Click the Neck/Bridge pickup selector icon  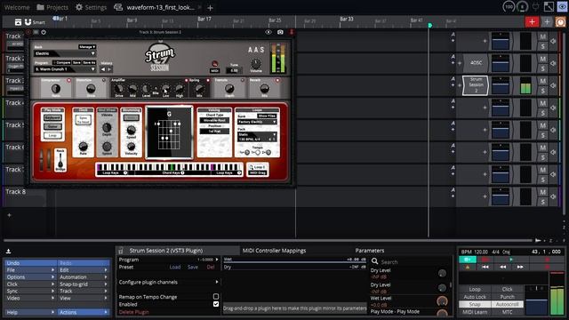click(60, 160)
